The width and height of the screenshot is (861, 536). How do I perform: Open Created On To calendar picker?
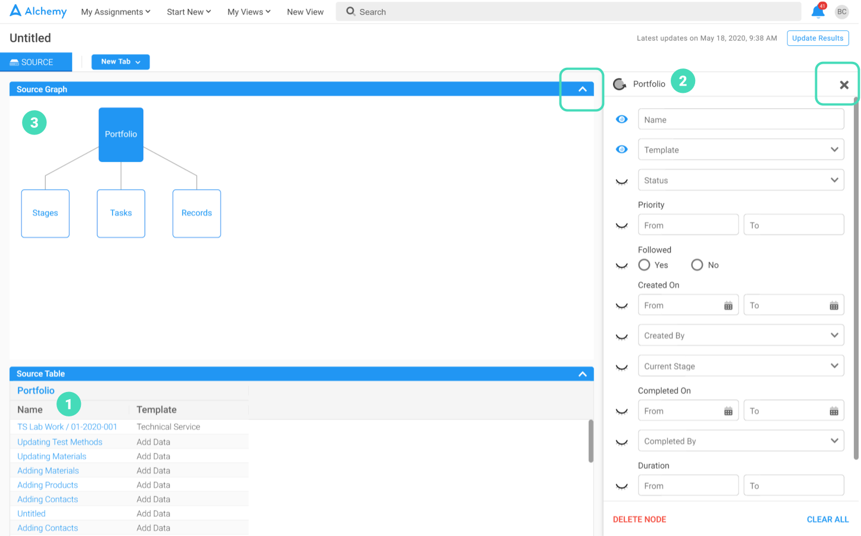pos(834,305)
